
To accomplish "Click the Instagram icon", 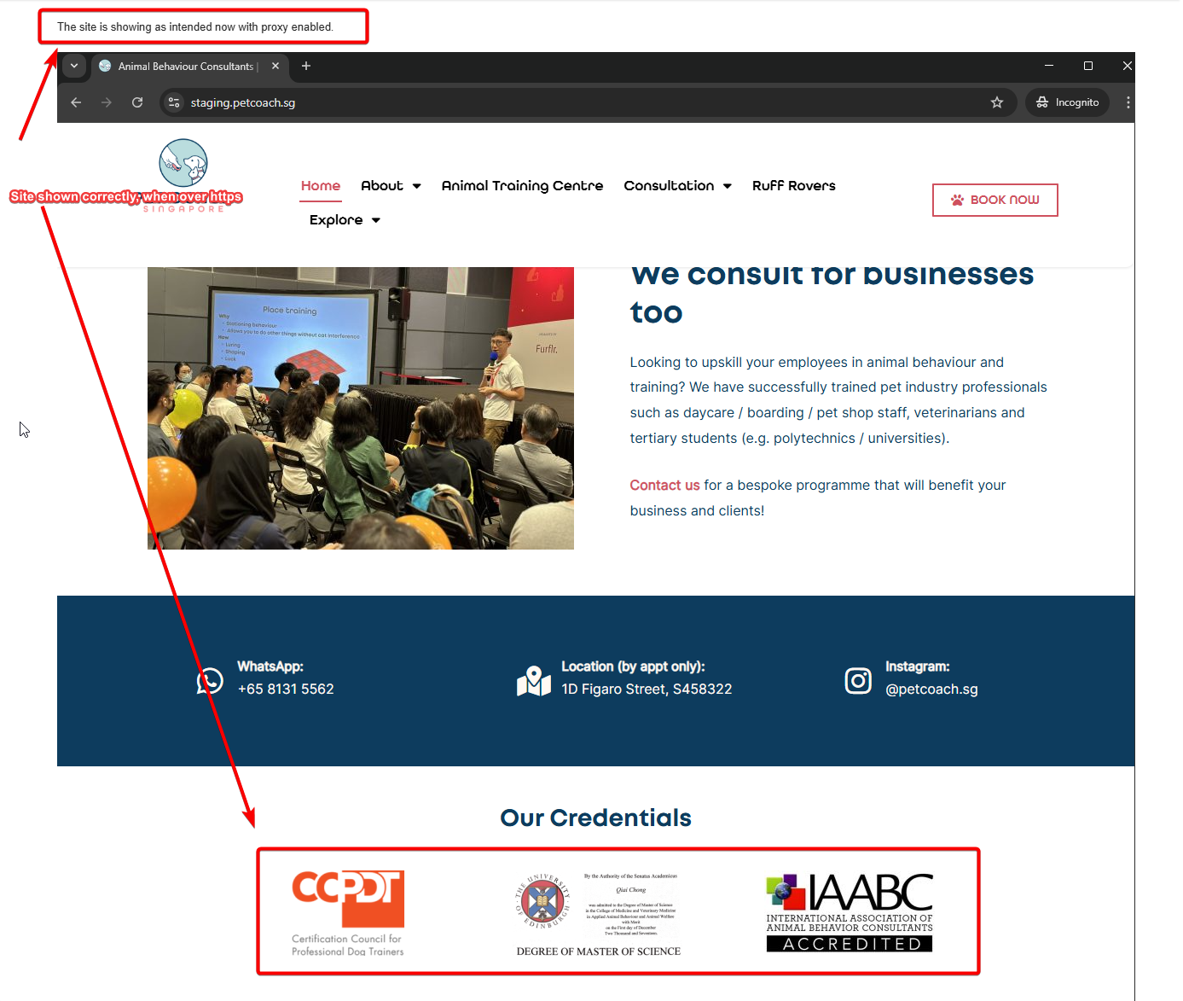I will 858,680.
